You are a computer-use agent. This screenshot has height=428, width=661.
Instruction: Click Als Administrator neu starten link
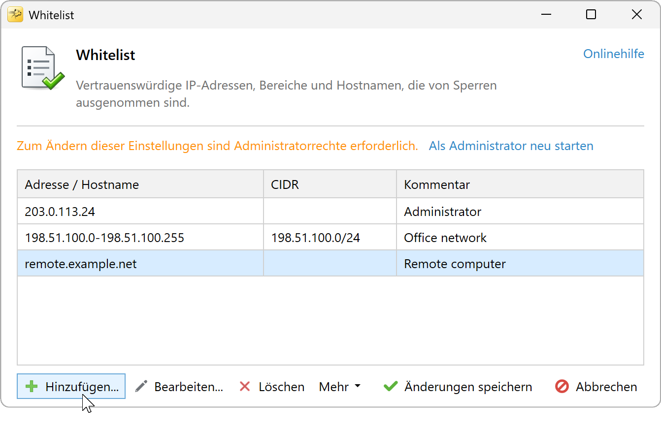coord(511,146)
